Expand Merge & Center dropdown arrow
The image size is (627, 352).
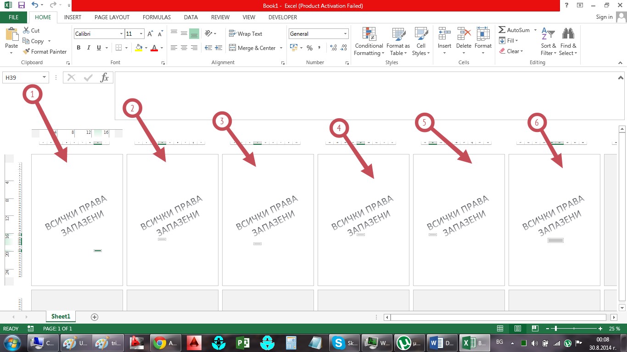click(x=281, y=48)
